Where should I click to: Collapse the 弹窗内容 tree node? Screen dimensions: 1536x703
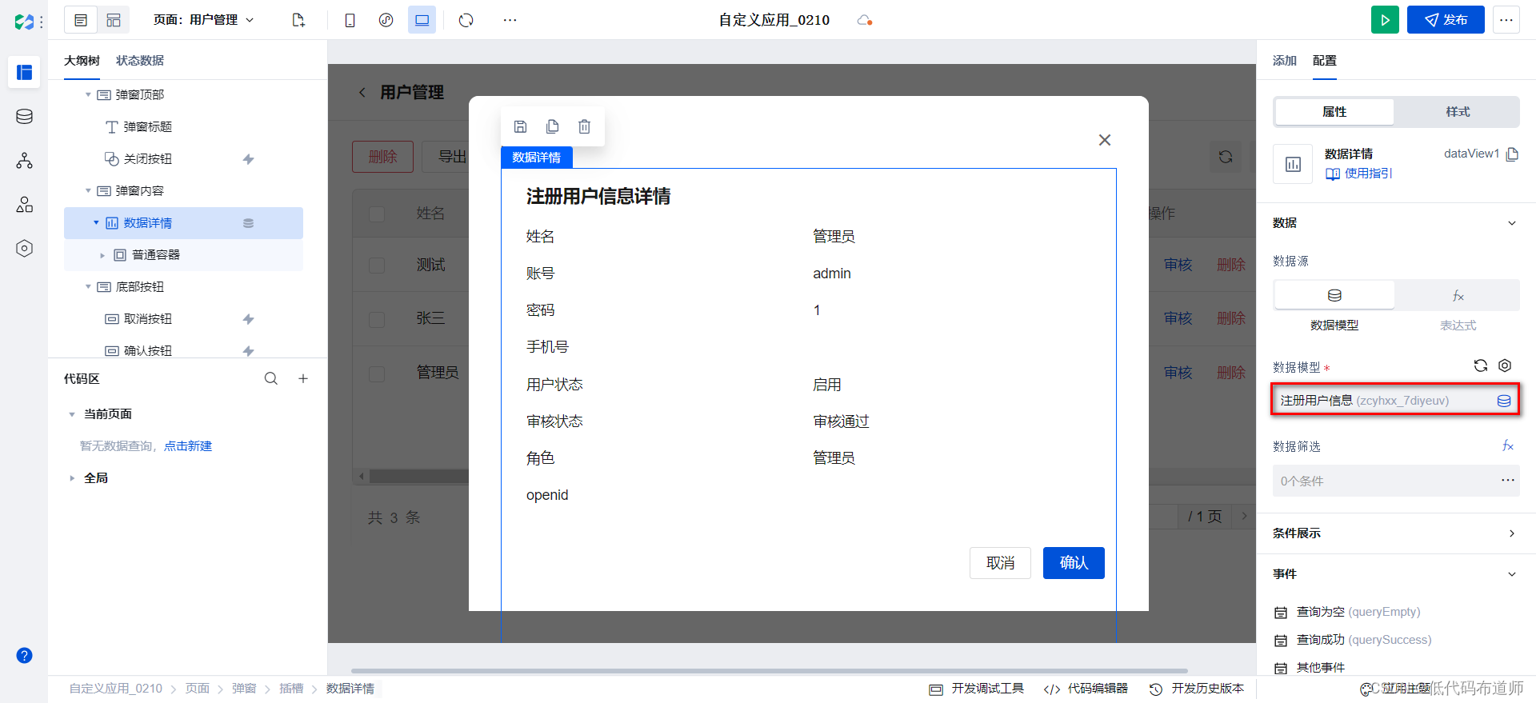click(x=88, y=190)
